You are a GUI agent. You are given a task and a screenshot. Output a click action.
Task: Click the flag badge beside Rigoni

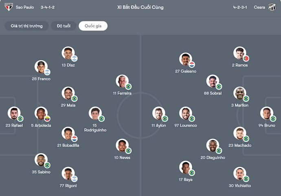(x=75, y=179)
